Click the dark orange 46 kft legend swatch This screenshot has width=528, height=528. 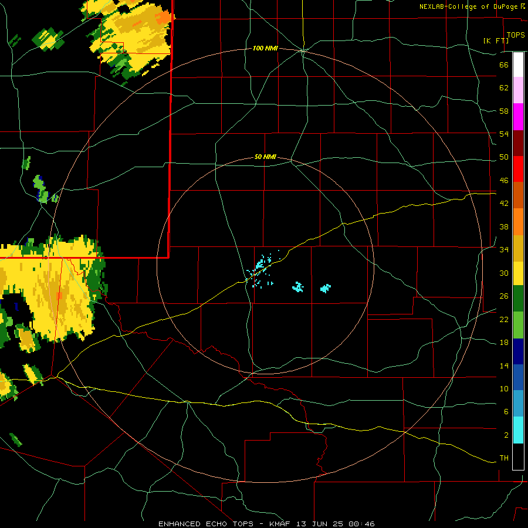click(x=518, y=195)
